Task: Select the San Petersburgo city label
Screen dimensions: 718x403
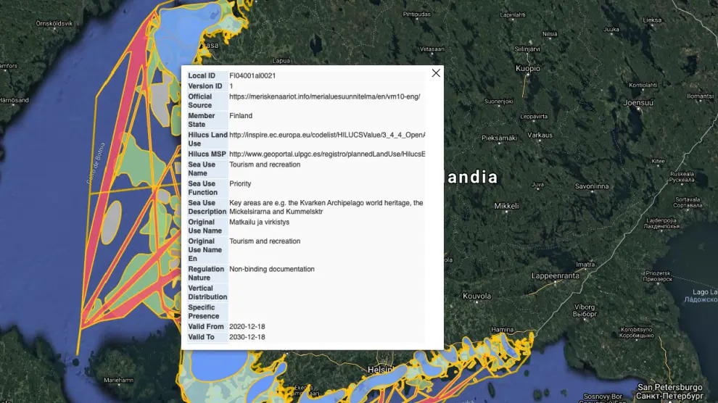Action: pyautogui.click(x=669, y=388)
